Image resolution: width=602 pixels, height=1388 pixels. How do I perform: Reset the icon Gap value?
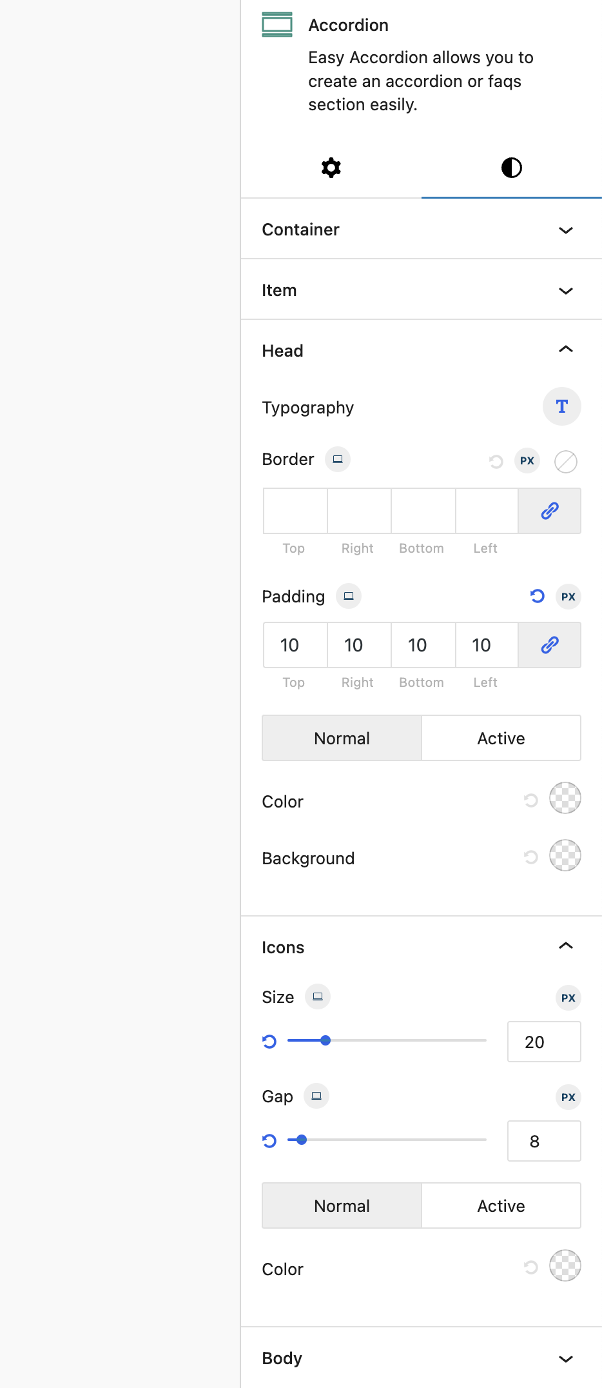point(269,1140)
